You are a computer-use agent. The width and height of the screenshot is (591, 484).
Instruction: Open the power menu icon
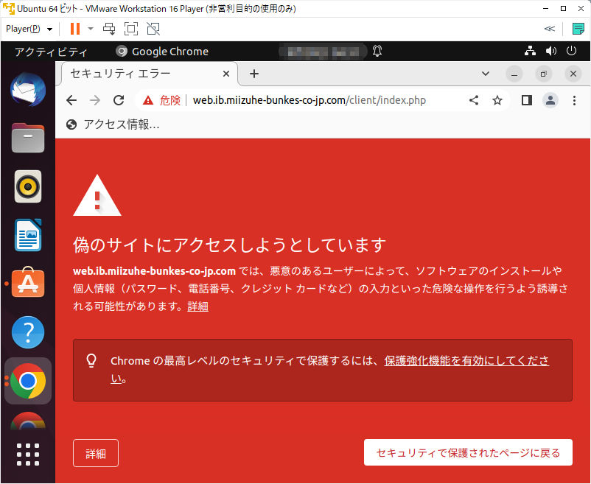click(x=571, y=51)
